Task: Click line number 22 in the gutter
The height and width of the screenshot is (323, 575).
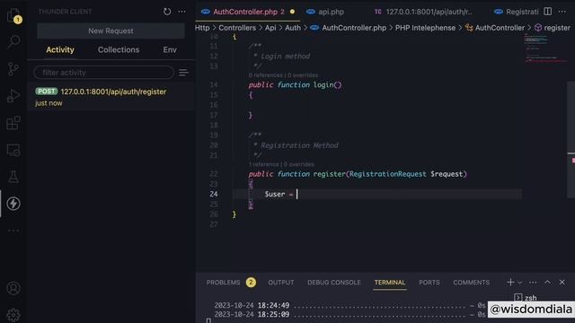Action: pyautogui.click(x=214, y=174)
